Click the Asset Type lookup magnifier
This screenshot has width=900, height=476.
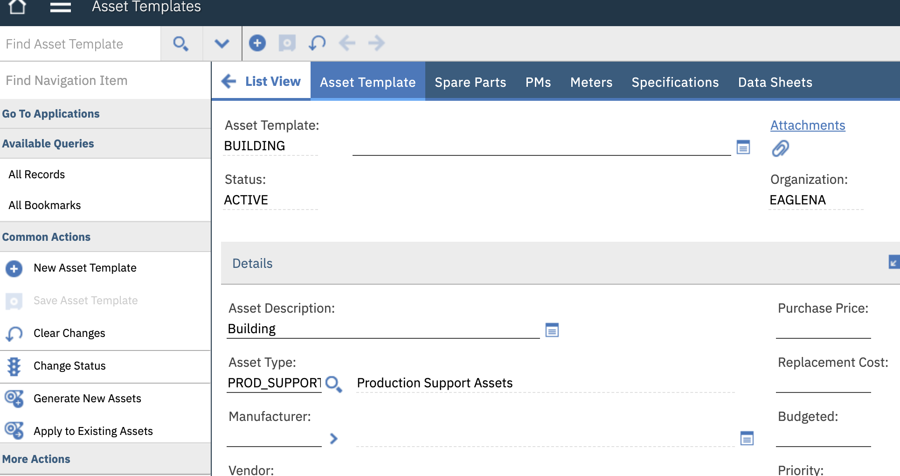click(333, 384)
